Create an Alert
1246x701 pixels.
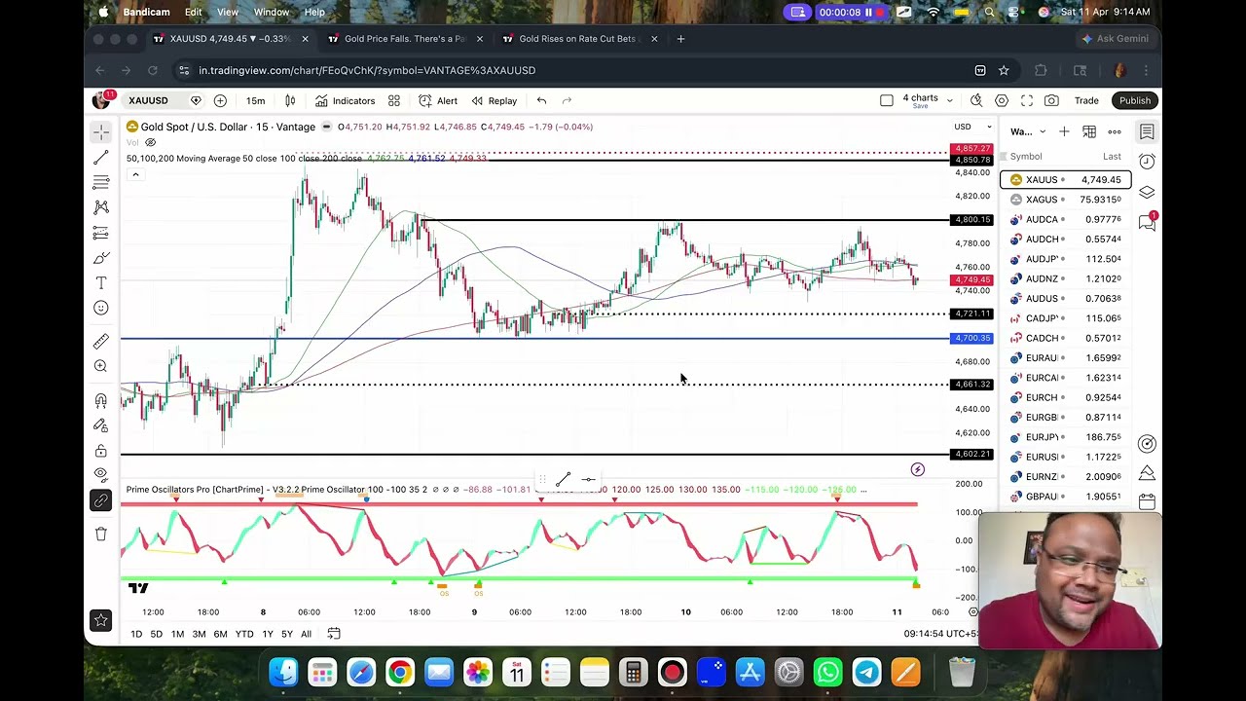pyautogui.click(x=438, y=100)
